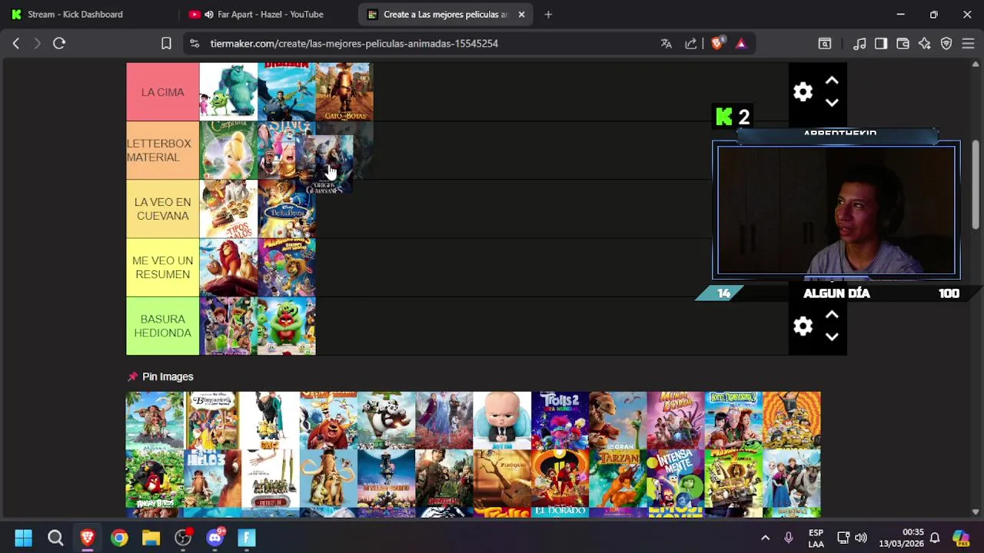Open Brave Shields lion icon
Screen dimensions: 984x553
(717, 44)
